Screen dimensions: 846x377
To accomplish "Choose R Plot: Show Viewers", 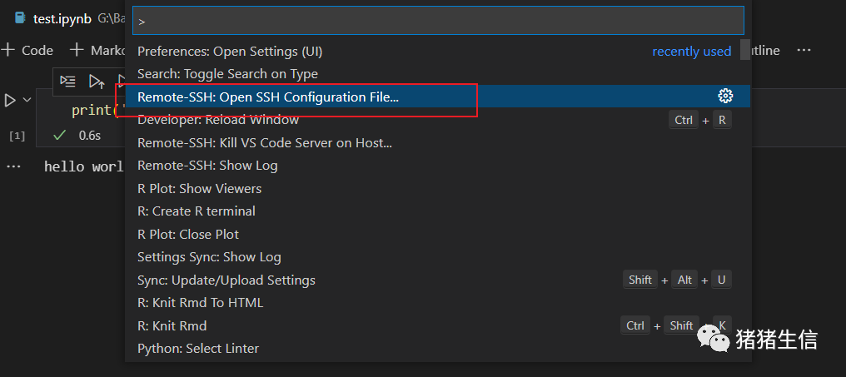I will tap(437, 189).
